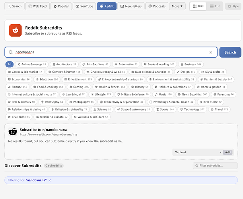Filter by Economics category
The width and height of the screenshot is (243, 199).
pos(19,79)
